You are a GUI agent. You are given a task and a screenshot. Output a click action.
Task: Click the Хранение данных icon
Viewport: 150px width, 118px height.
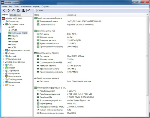coord(6,62)
